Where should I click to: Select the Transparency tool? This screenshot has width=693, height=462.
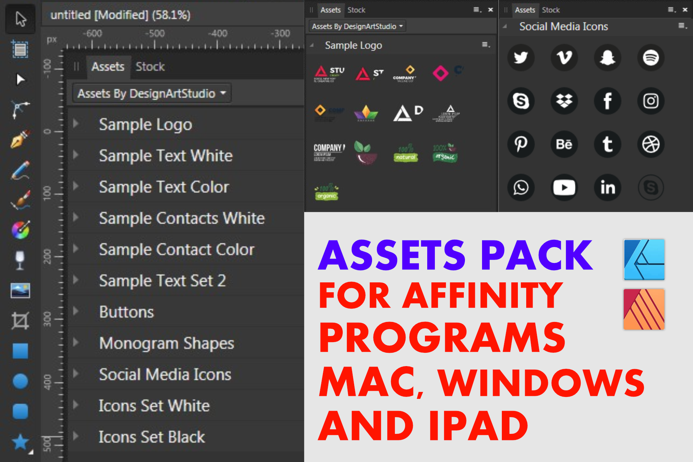point(20,260)
